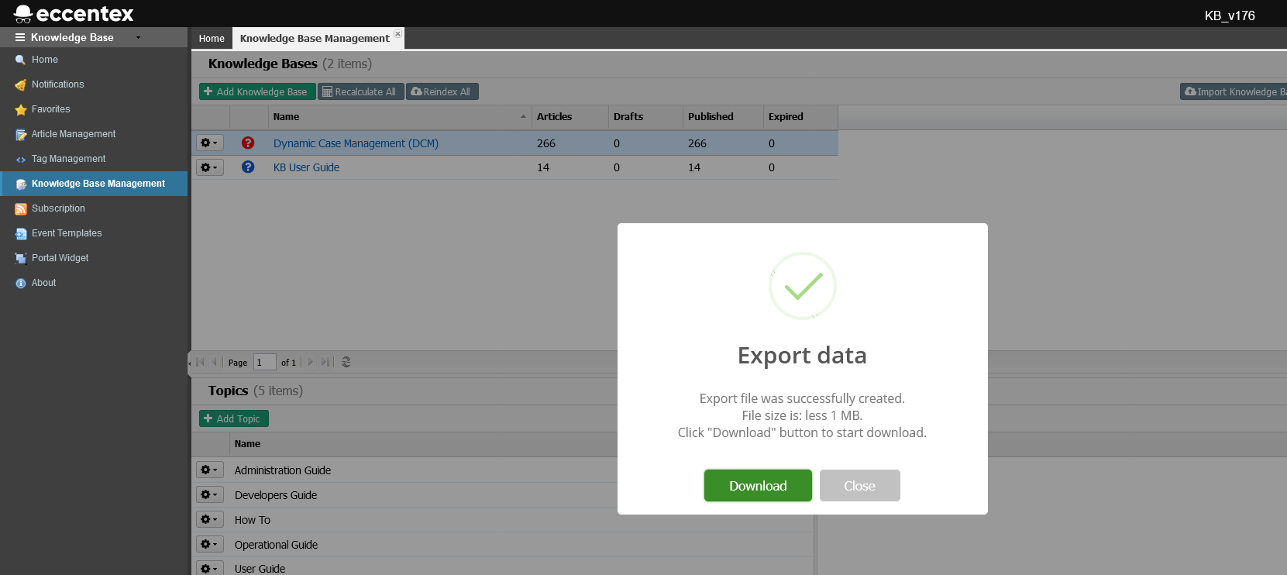Go to next page in pager
Screen dimensions: 1287x575
311,362
